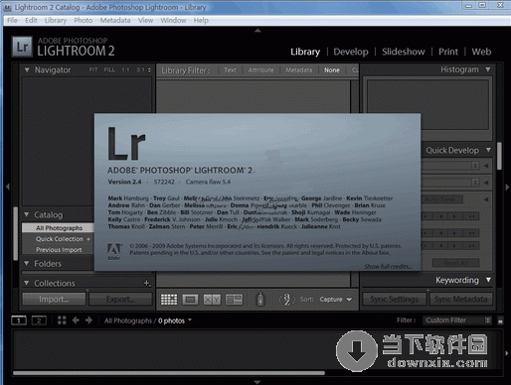Set Navigator zoom to FILL
The width and height of the screenshot is (511, 385).
click(109, 69)
